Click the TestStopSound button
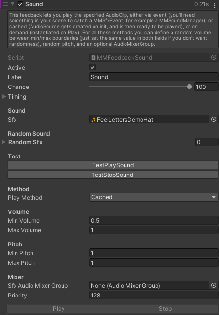The image size is (219, 315). (113, 175)
